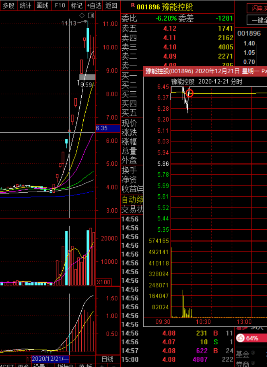Screen dimensions: 267x367
Task: Click the green S sell flag
Action: 216,342
